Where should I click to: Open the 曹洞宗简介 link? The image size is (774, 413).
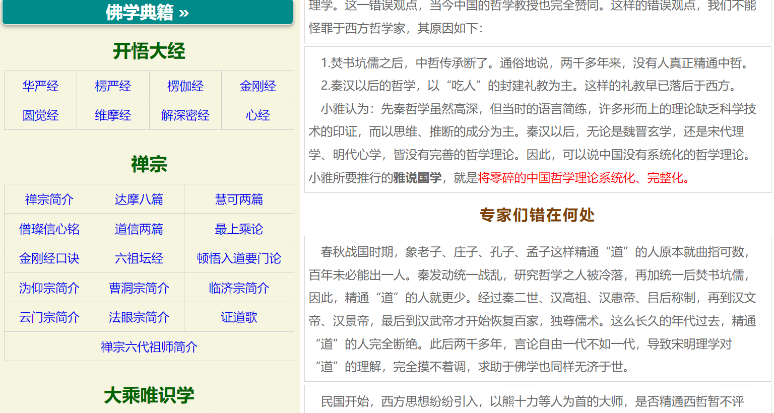coord(139,288)
